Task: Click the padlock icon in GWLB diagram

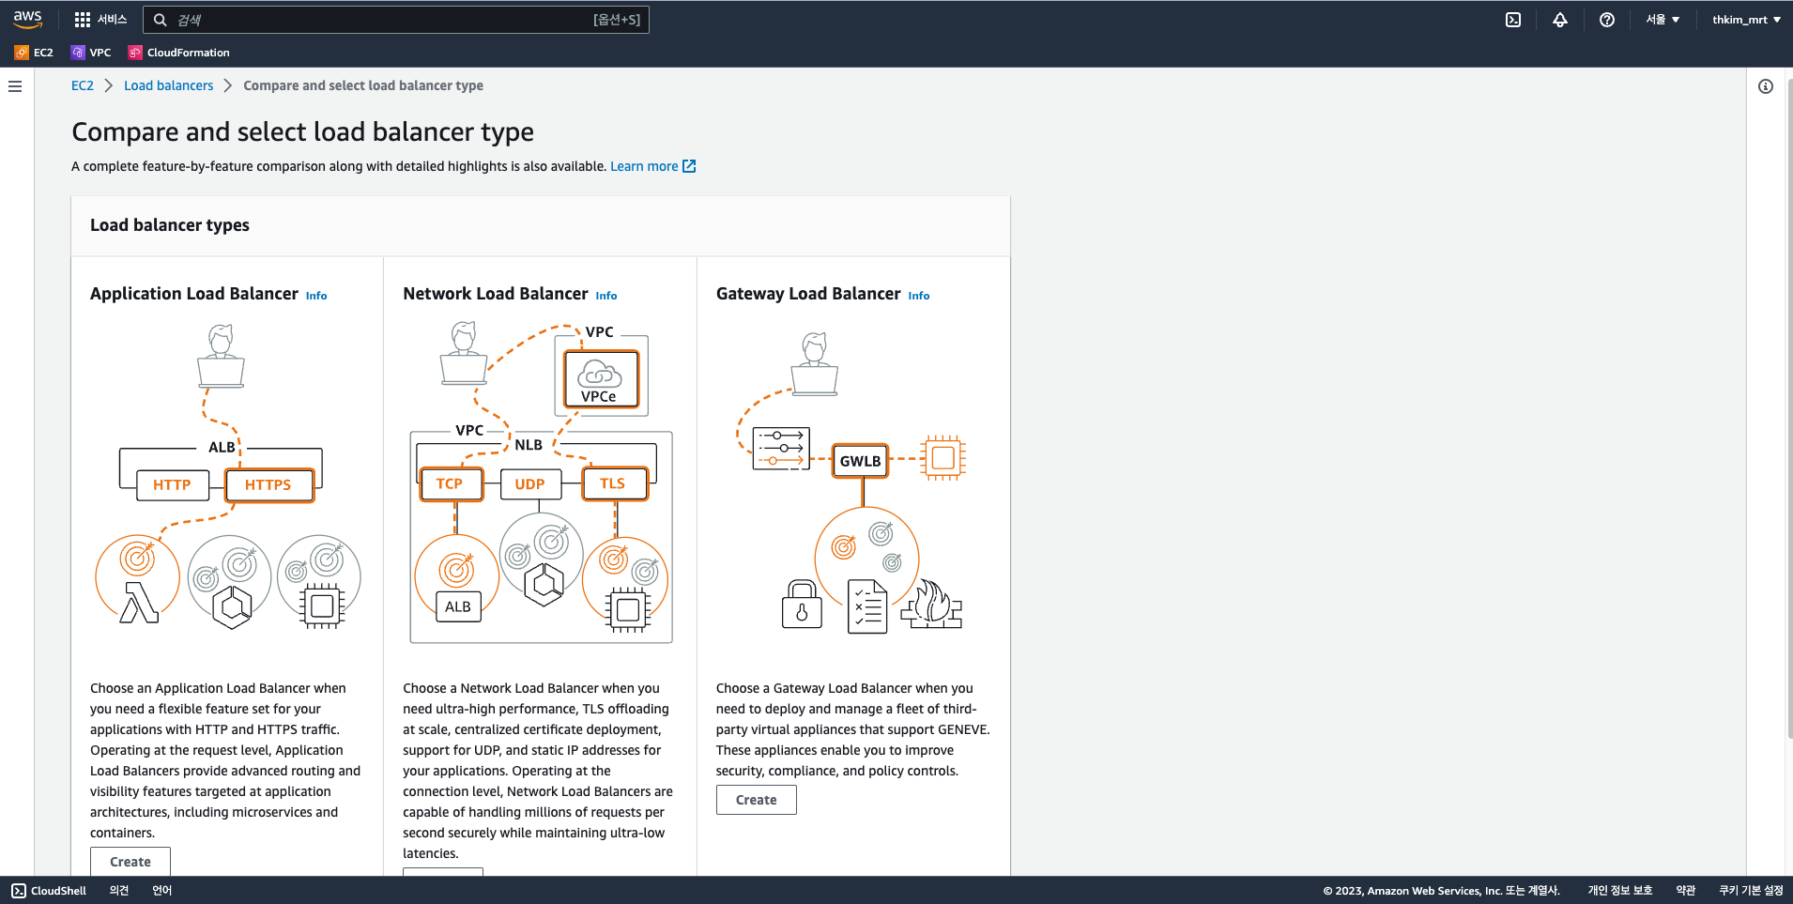Action: 802,604
